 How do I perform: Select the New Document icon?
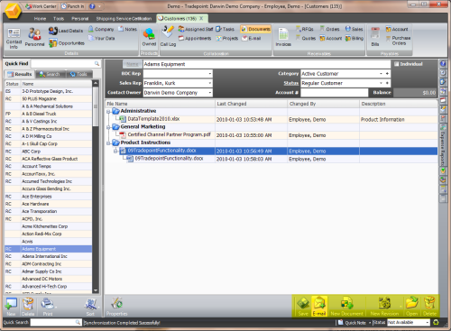pos(346,307)
